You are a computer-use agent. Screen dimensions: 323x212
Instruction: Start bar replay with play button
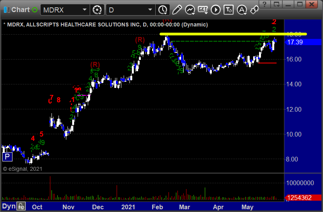coord(216,10)
